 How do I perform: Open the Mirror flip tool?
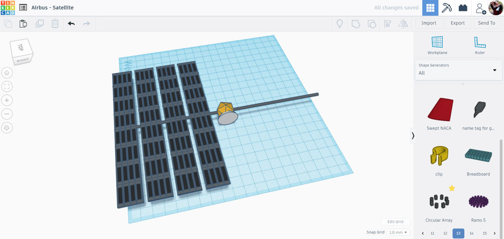pyautogui.click(x=403, y=24)
